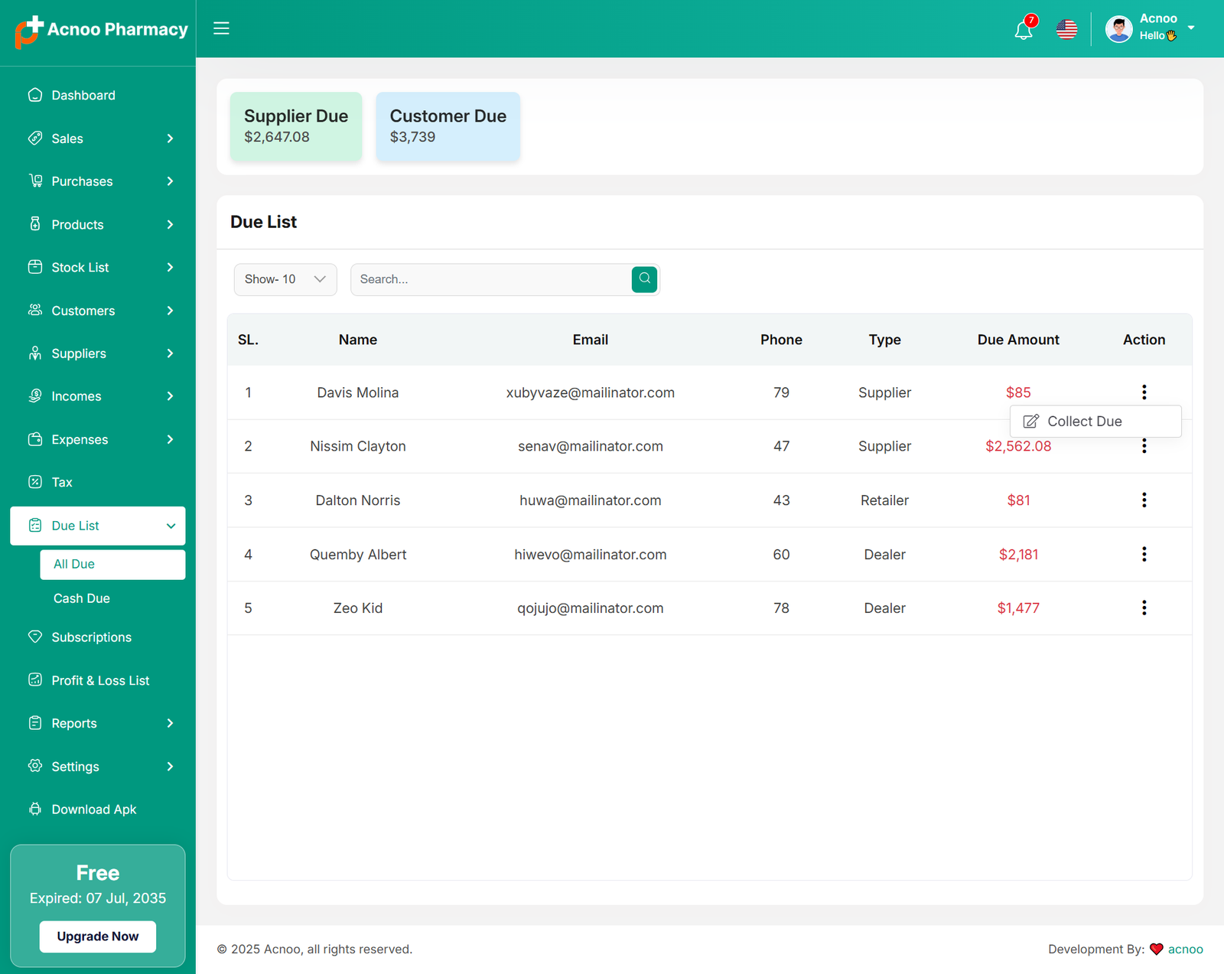Expand the Sales sidebar submenu
The height and width of the screenshot is (974, 1224).
98,138
